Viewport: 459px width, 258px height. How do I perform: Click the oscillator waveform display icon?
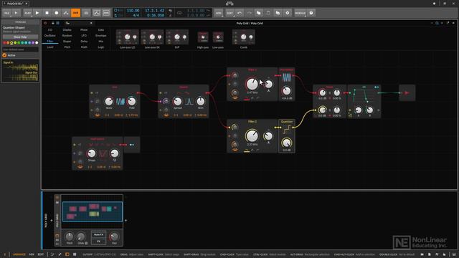[x=120, y=101]
